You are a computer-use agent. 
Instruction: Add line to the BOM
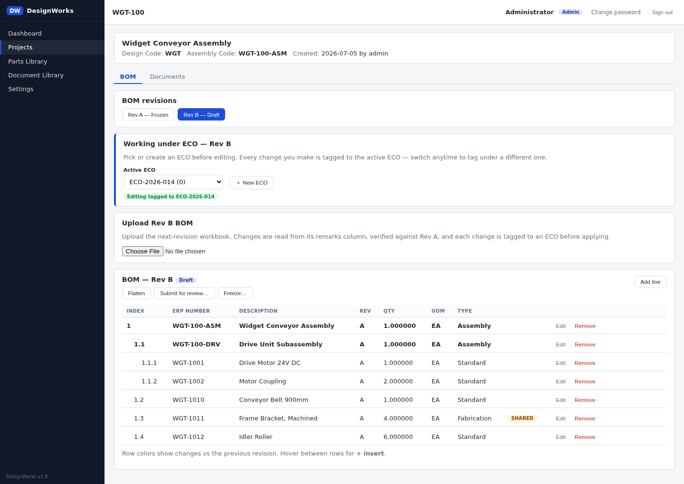(650, 282)
